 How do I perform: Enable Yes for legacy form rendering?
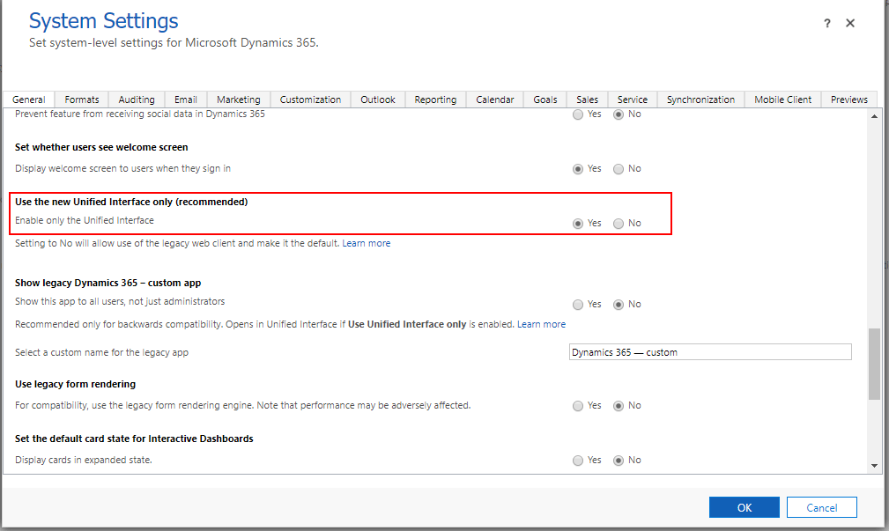pos(578,406)
